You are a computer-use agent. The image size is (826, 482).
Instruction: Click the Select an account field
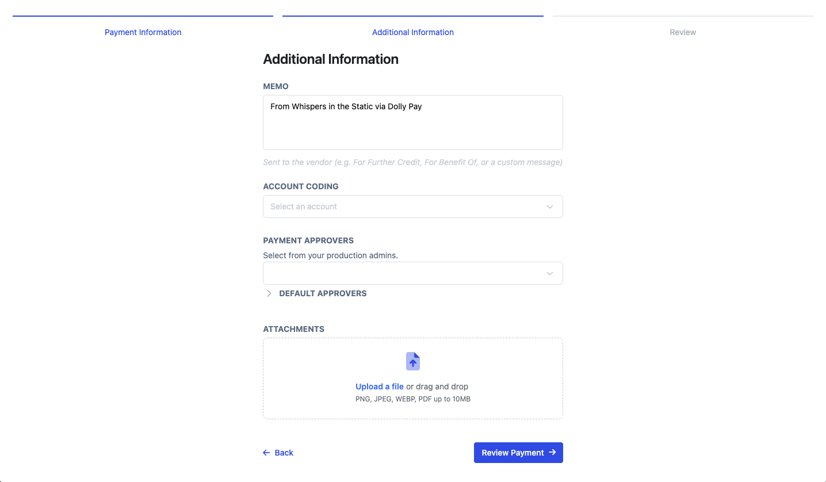(403, 206)
